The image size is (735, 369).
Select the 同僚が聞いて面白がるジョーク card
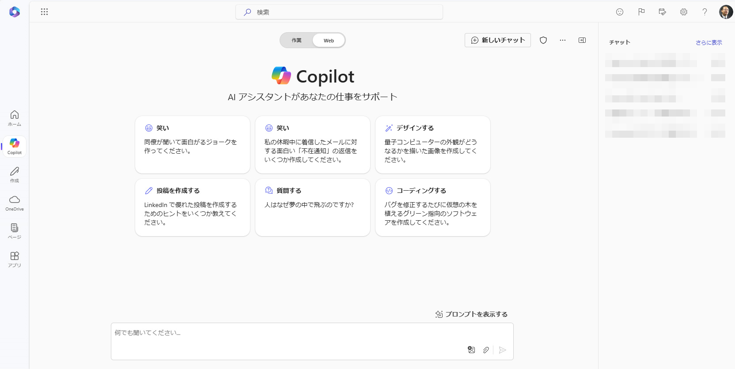[x=193, y=145]
